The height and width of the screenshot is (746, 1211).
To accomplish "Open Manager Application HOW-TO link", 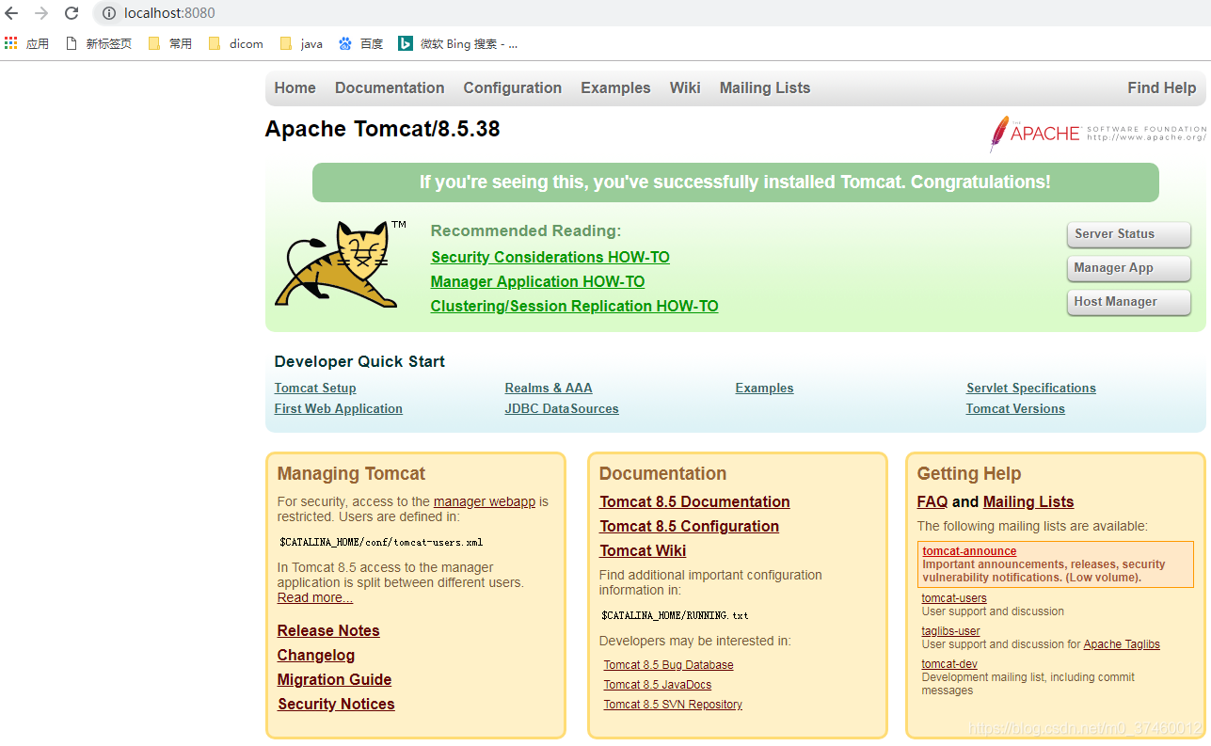I will (x=537, y=281).
